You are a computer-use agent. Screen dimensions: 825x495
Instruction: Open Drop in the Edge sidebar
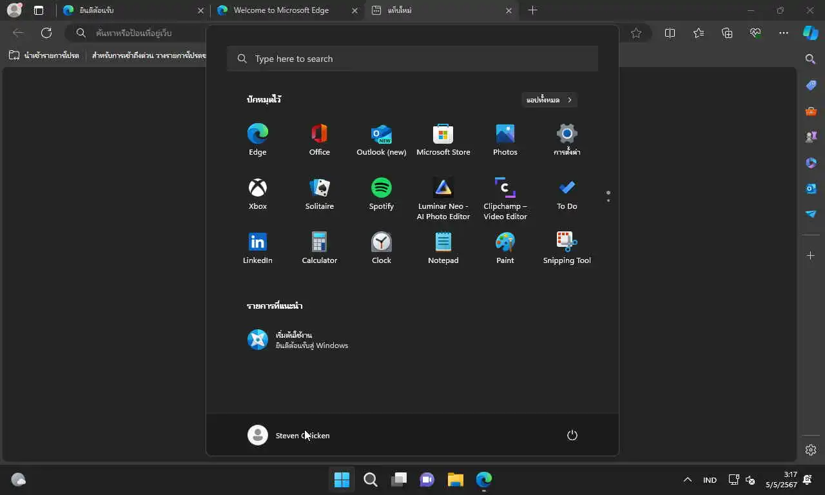click(x=811, y=214)
